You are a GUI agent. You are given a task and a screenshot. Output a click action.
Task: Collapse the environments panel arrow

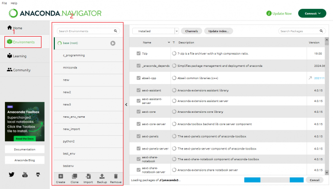(x=126, y=105)
